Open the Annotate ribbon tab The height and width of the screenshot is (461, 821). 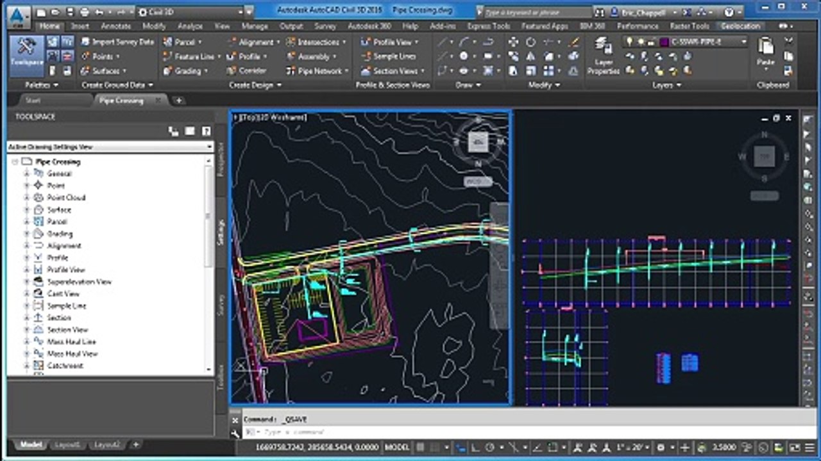pos(116,26)
